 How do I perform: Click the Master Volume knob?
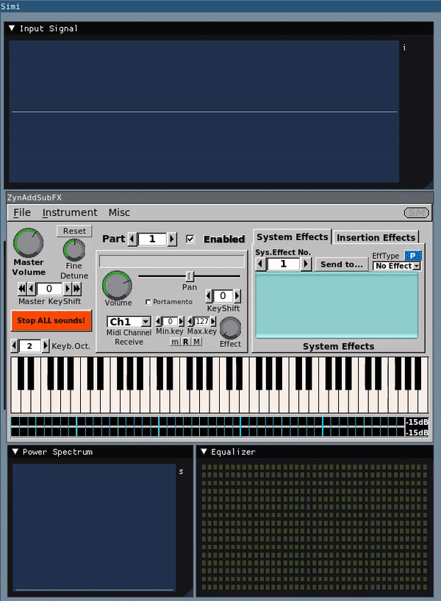pyautogui.click(x=29, y=242)
